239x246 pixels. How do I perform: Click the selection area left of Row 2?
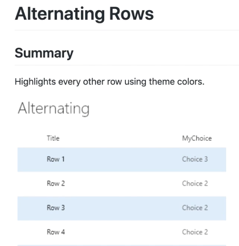pos(32,184)
